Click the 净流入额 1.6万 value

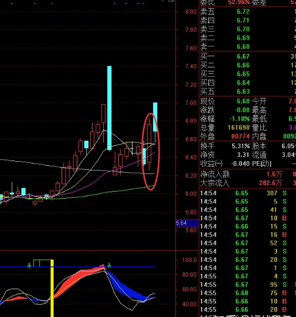[274, 174]
